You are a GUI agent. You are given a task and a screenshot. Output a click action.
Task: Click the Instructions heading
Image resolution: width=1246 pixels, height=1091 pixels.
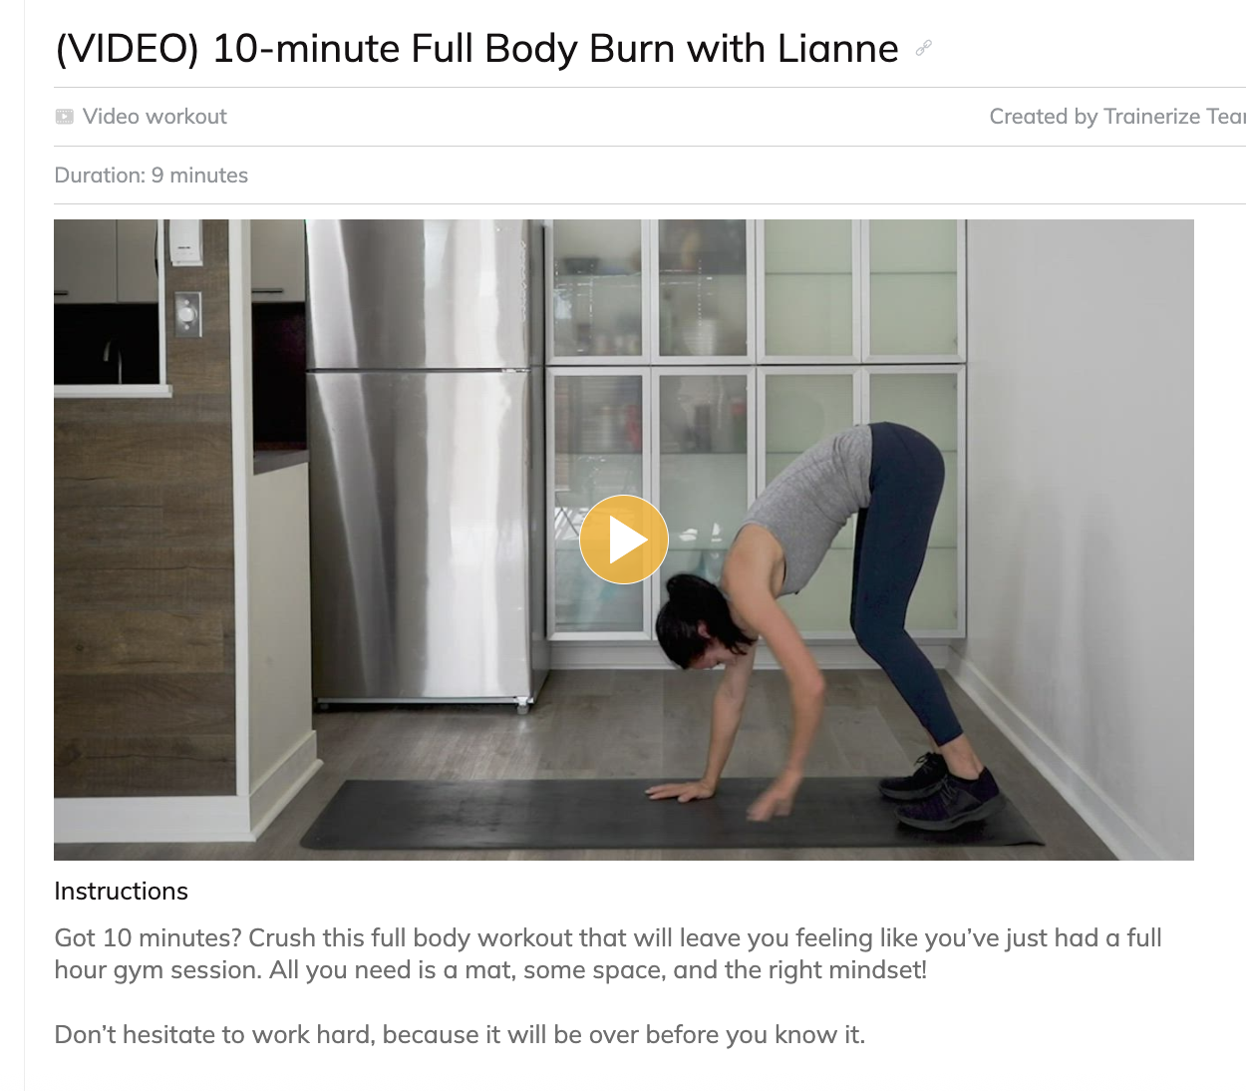point(121,892)
